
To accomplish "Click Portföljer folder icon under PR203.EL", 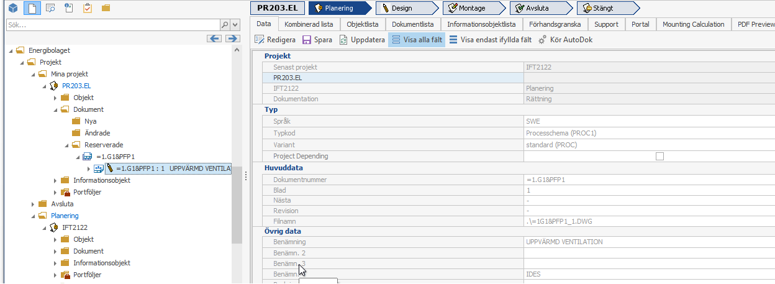I will coord(66,192).
